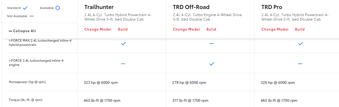Image resolution: width=339 pixels, height=107 pixels.
Task: Click the Not Available dash legend icon
Action: click(x=32, y=16)
